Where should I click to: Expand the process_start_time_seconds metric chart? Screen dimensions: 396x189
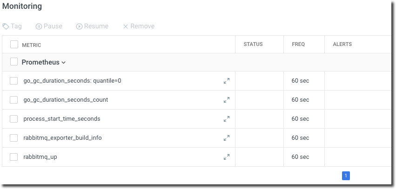click(x=227, y=119)
